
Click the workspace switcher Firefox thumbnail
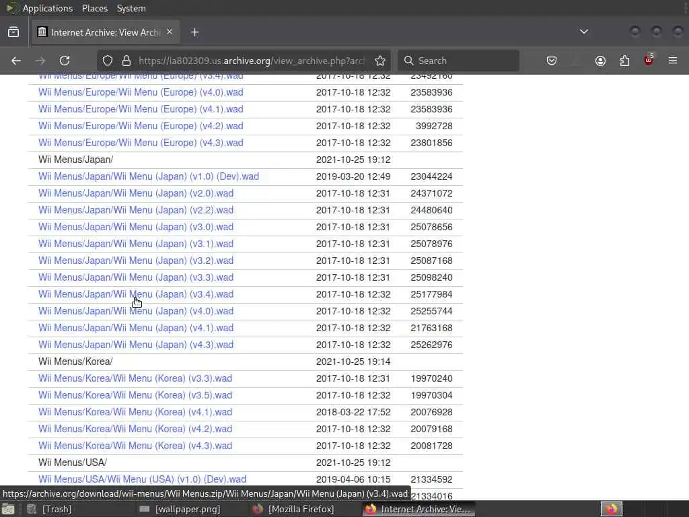pos(612,509)
